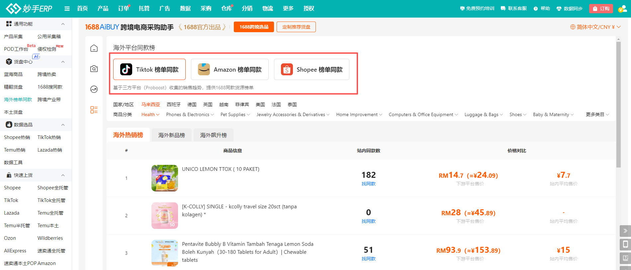This screenshot has height=270, width=631.
Task: Open the 简体中文/CNY ¥ language dropdown
Action: tap(595, 27)
